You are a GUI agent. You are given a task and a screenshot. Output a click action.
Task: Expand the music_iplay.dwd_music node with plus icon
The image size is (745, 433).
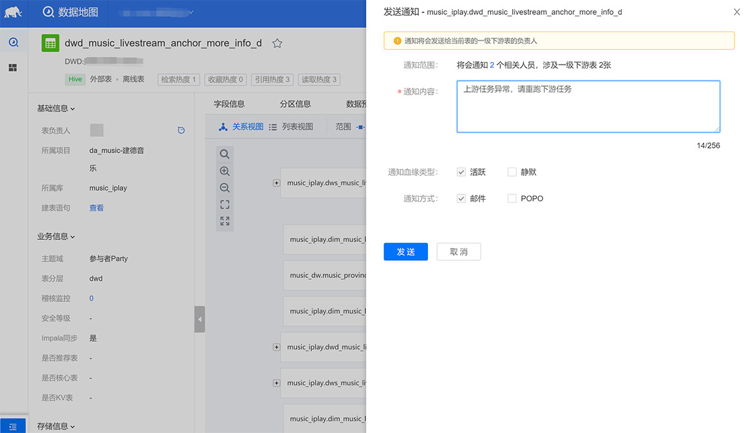(276, 347)
